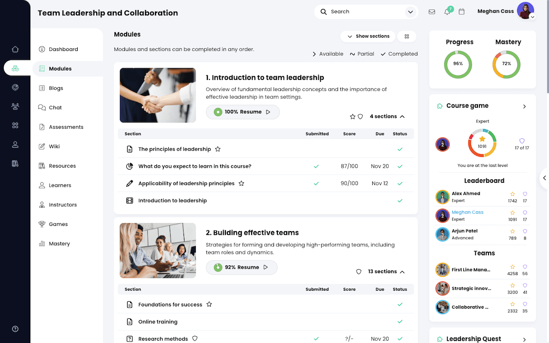This screenshot has width=549, height=343.
Task: Click the puzzle icon beside Course game
Action: click(440, 106)
